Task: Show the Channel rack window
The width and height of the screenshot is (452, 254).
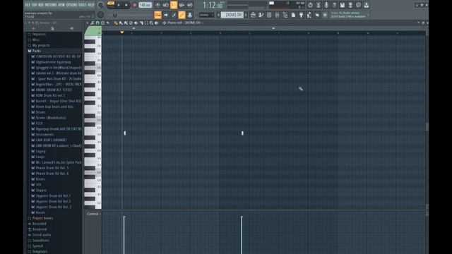Action: (x=269, y=15)
